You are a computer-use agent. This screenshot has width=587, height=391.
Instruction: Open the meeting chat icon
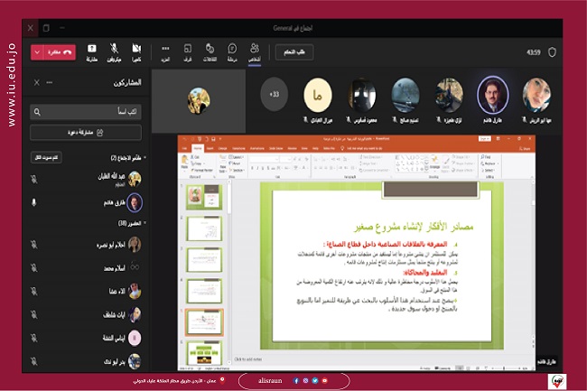232,51
